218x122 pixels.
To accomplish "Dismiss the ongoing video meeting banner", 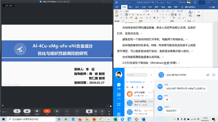I will pos(152,82).
